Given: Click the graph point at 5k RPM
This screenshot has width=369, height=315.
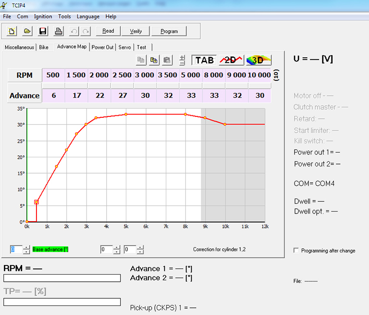Looking at the screenshot, I should coord(126,114).
